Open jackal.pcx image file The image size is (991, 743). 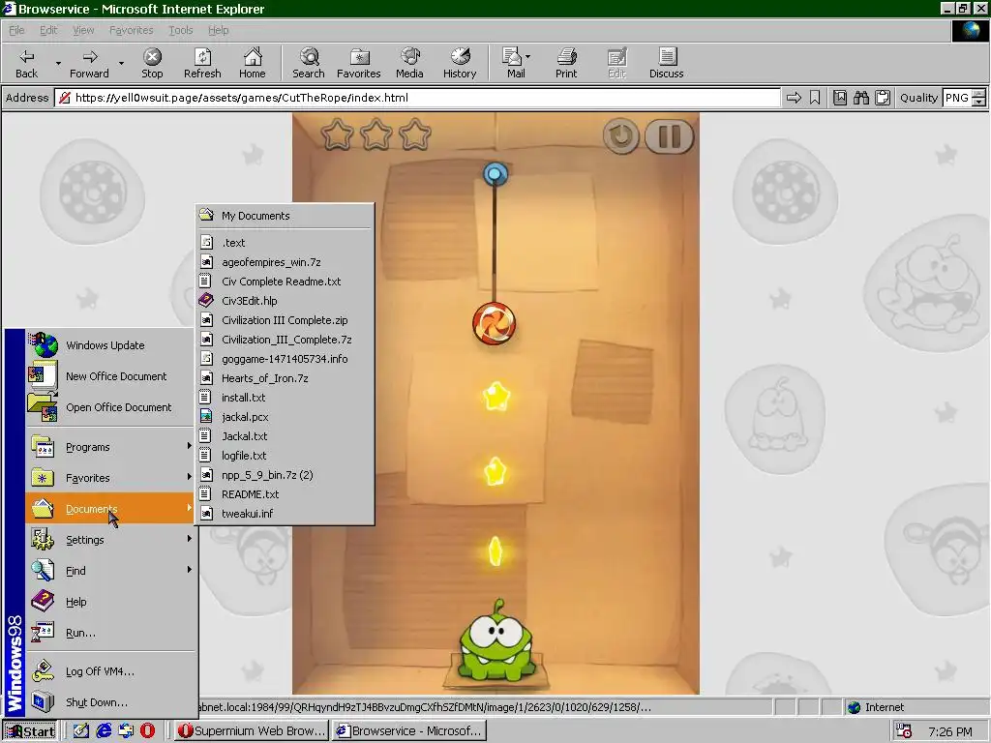click(285, 417)
